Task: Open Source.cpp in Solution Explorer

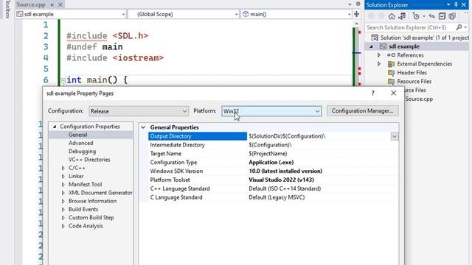Action: tap(419, 99)
